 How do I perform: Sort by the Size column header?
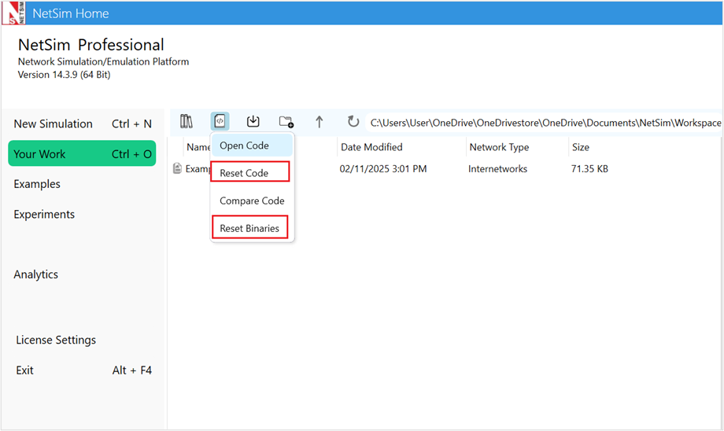581,147
